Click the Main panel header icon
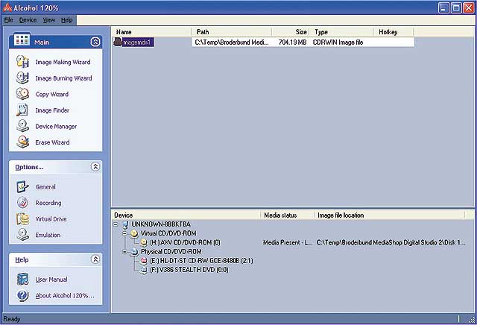Screen dimensions: 477x325 pos(22,40)
